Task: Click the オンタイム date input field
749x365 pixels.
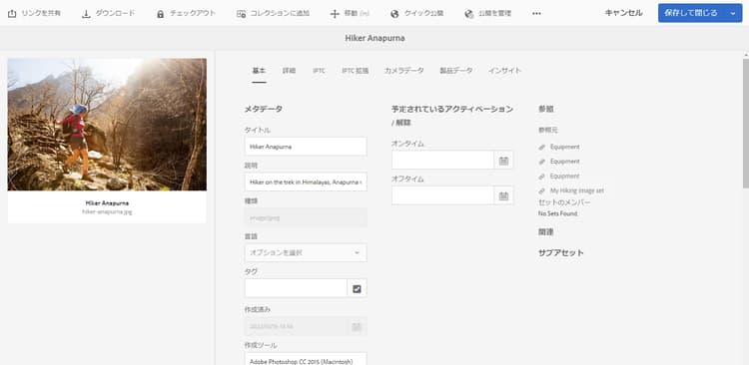Action: pos(442,161)
